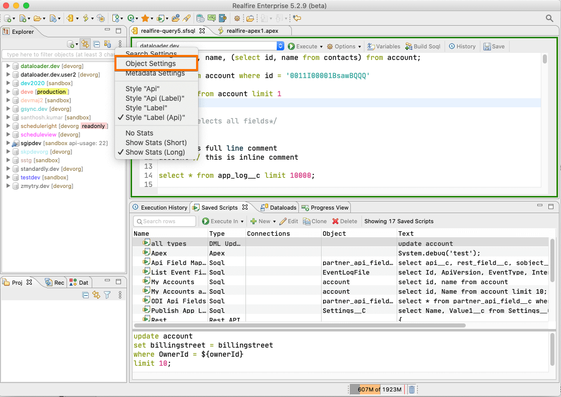Click Collapse All icon in Proj panel
Image resolution: width=561 pixels, height=397 pixels.
(85, 295)
